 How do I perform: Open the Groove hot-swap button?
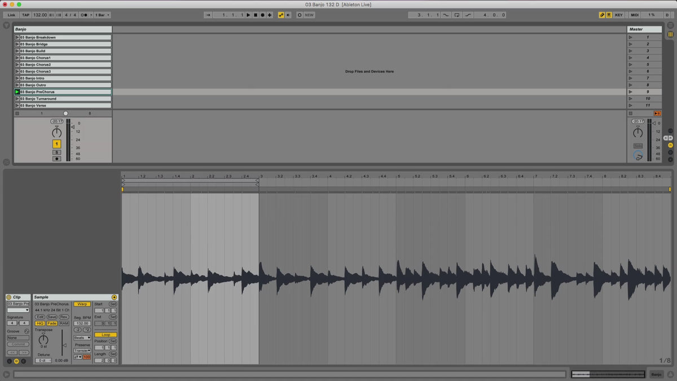[27, 331]
